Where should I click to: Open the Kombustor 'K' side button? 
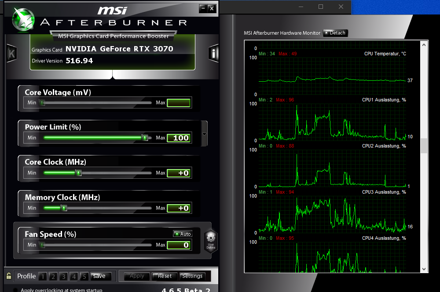[x=11, y=53]
